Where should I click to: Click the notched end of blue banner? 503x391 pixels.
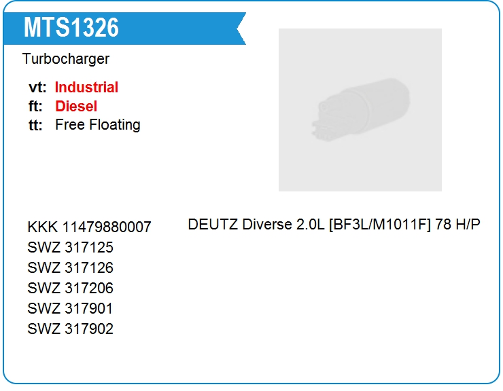pos(241,29)
